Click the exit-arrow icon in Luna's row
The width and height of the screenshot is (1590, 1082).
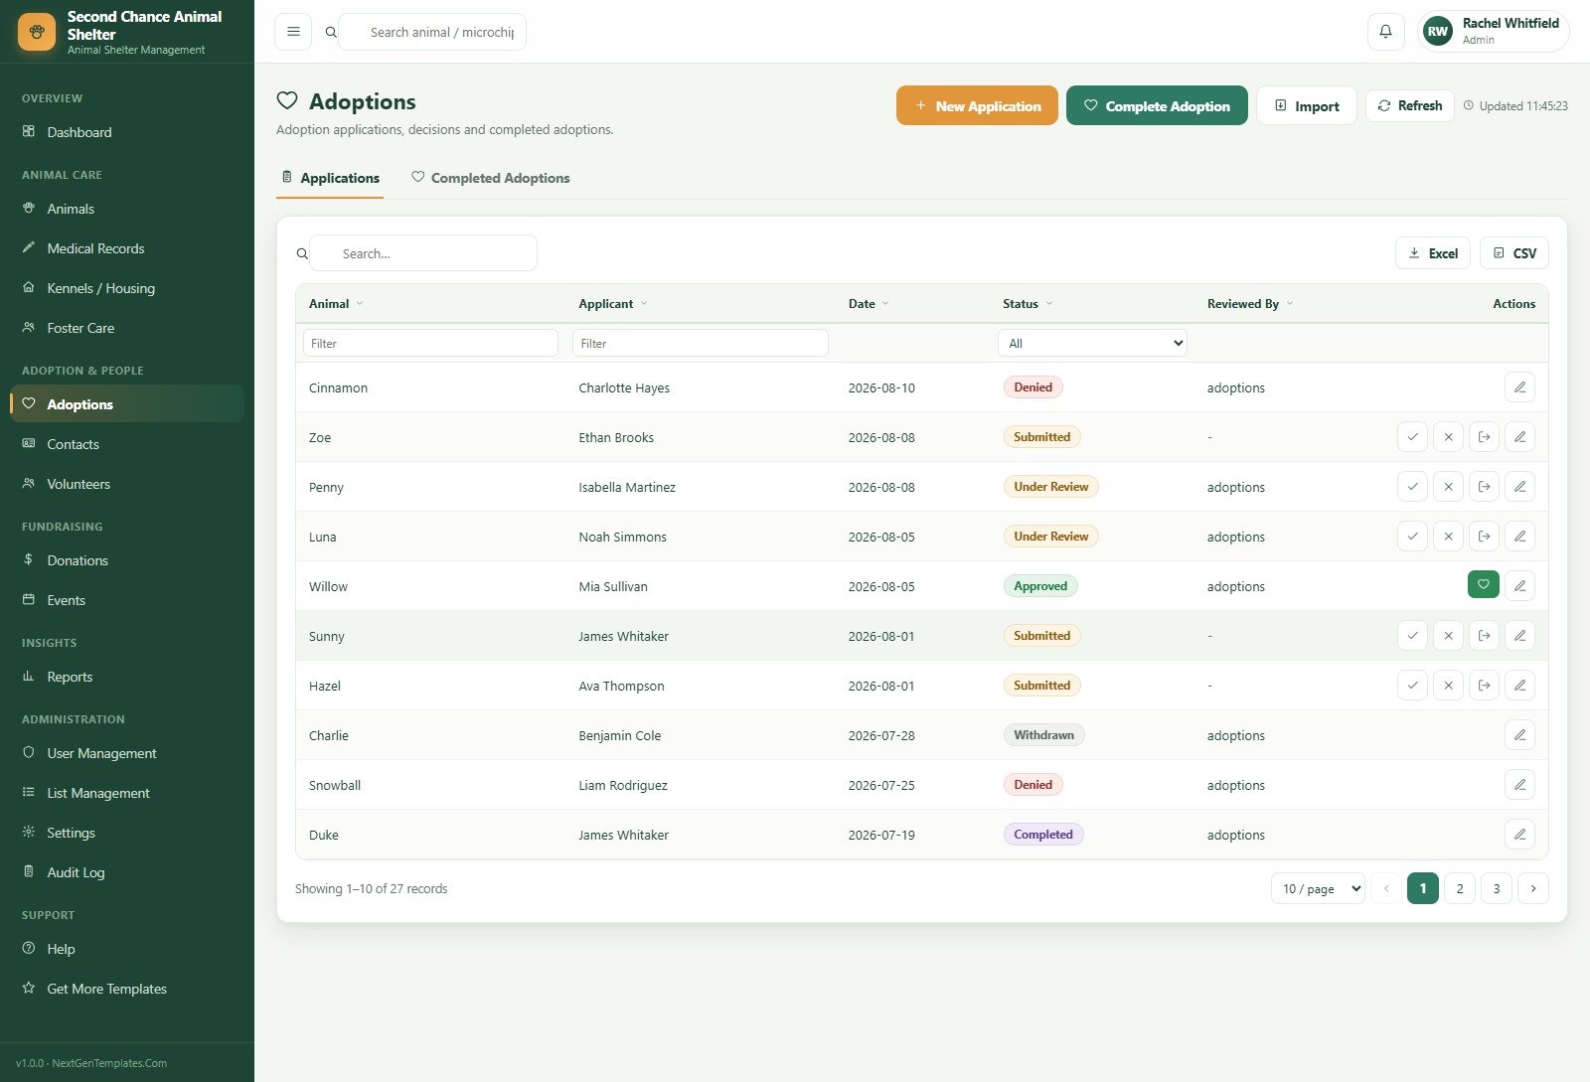1484,537
